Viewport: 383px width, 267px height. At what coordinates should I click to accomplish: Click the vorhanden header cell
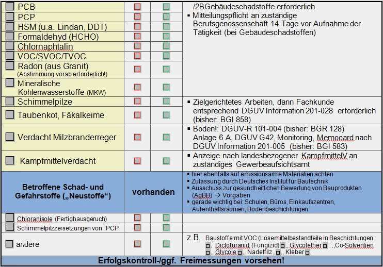tap(153, 192)
